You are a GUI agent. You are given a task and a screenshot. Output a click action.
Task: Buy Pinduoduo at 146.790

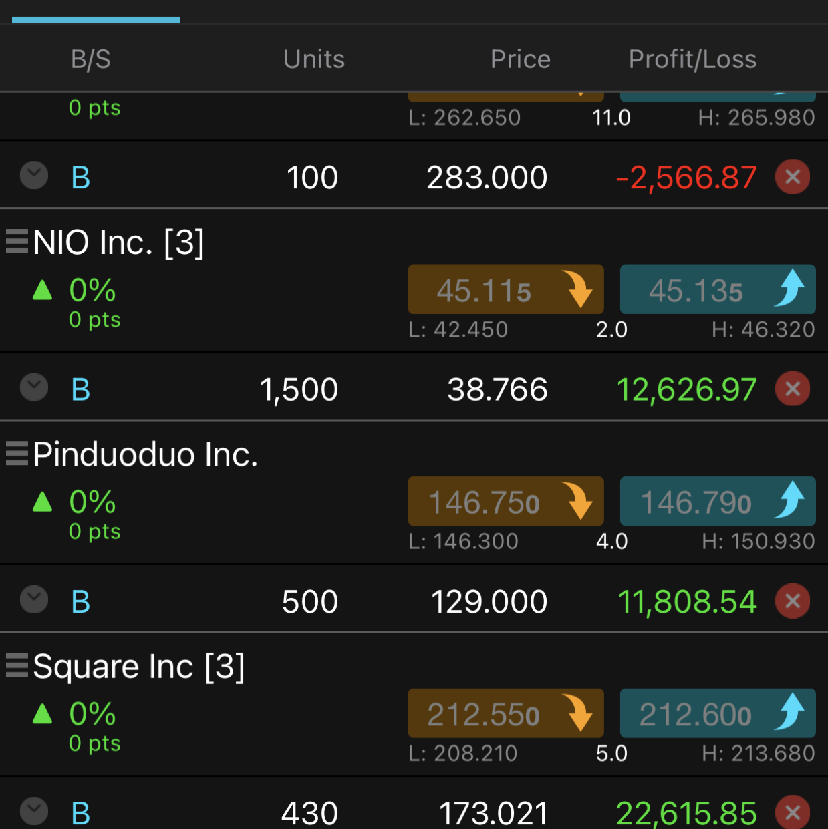pos(718,502)
